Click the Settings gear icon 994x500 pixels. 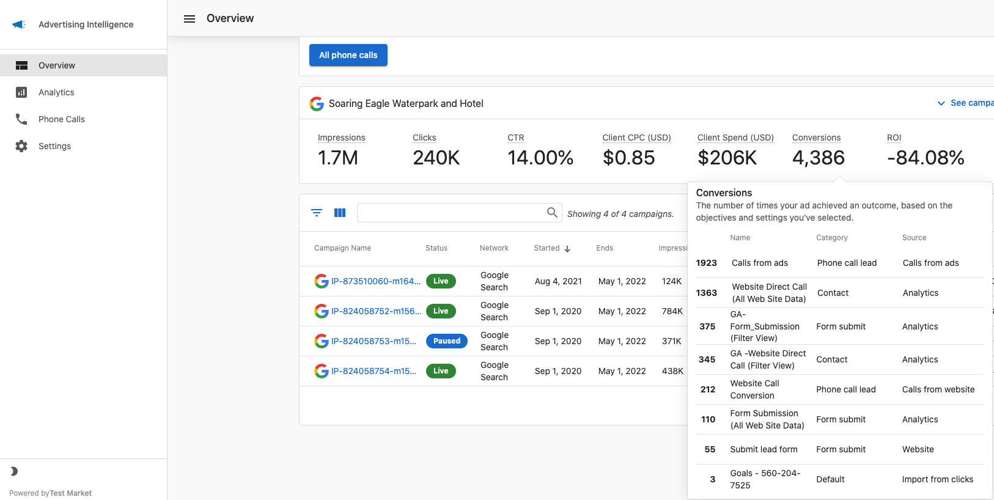21,146
